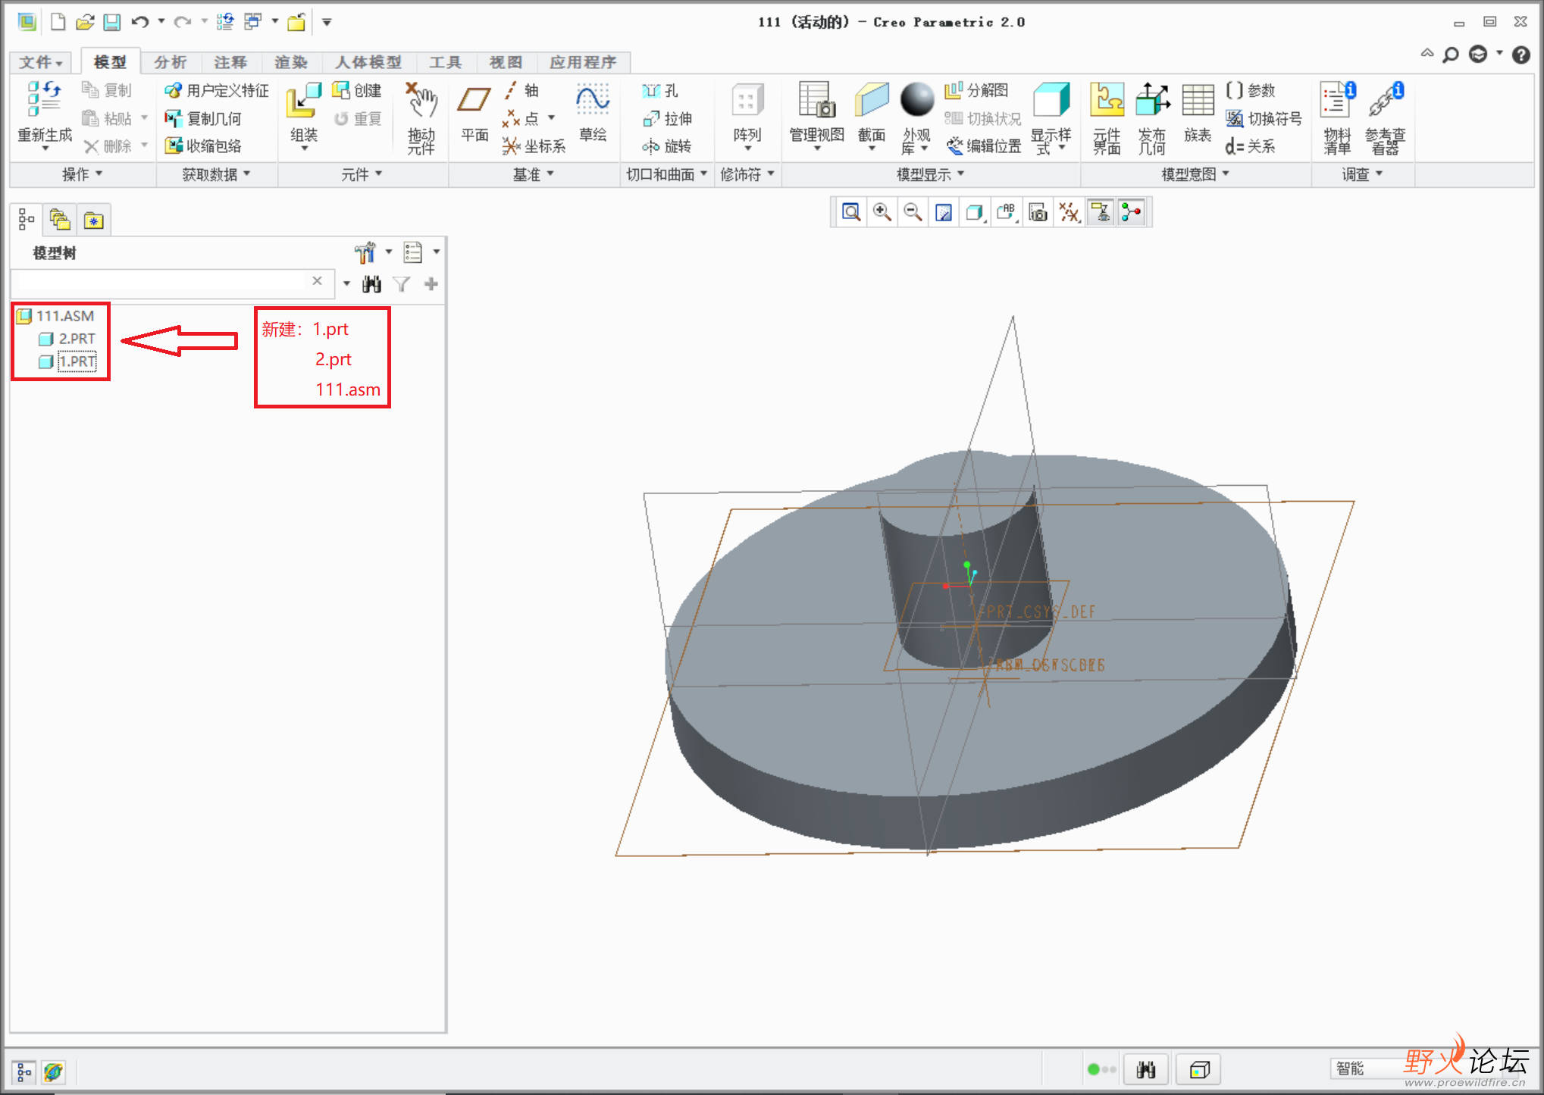Toggle the browser display icon in status bar

[x=54, y=1072]
